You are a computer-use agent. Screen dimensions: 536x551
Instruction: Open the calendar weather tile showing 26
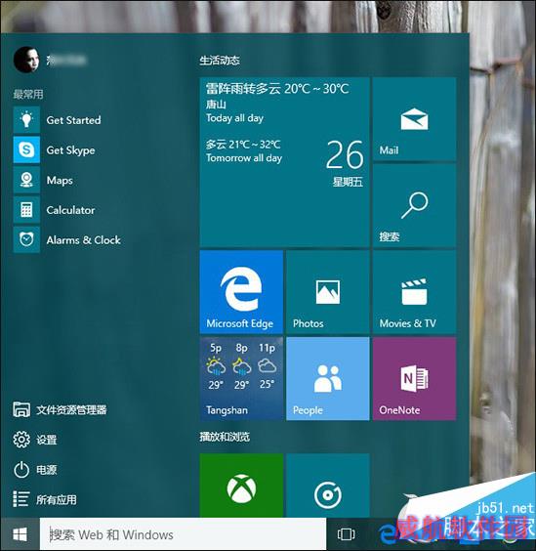pos(284,162)
